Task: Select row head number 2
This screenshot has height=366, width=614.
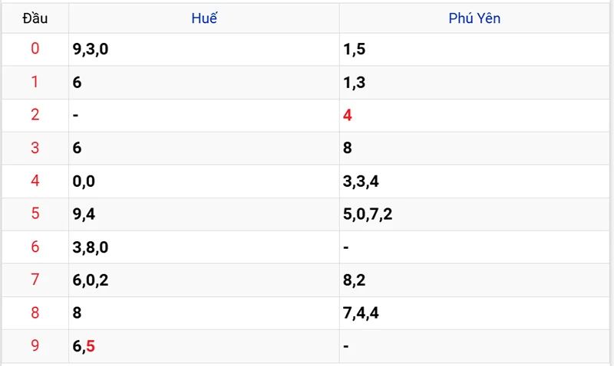Action: pyautogui.click(x=35, y=116)
